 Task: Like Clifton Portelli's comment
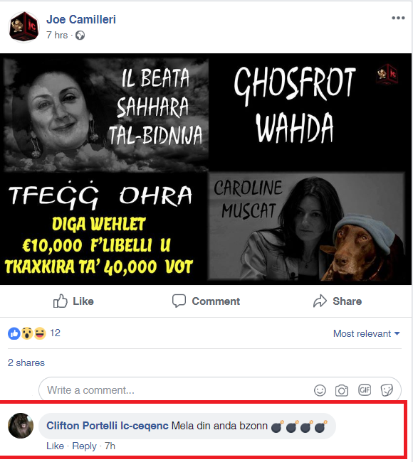55,446
